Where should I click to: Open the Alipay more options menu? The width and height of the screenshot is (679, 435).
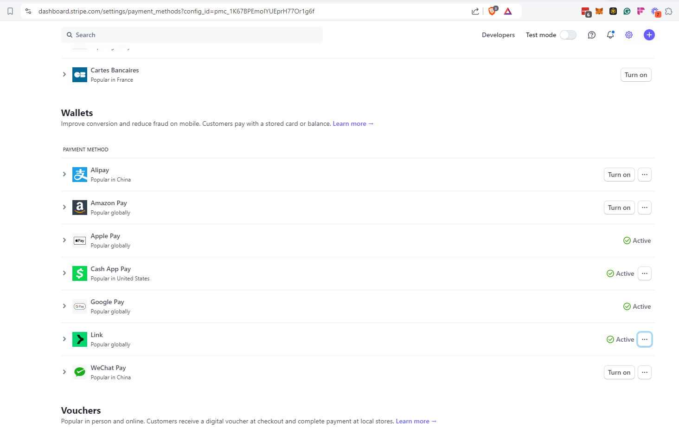[x=645, y=175]
